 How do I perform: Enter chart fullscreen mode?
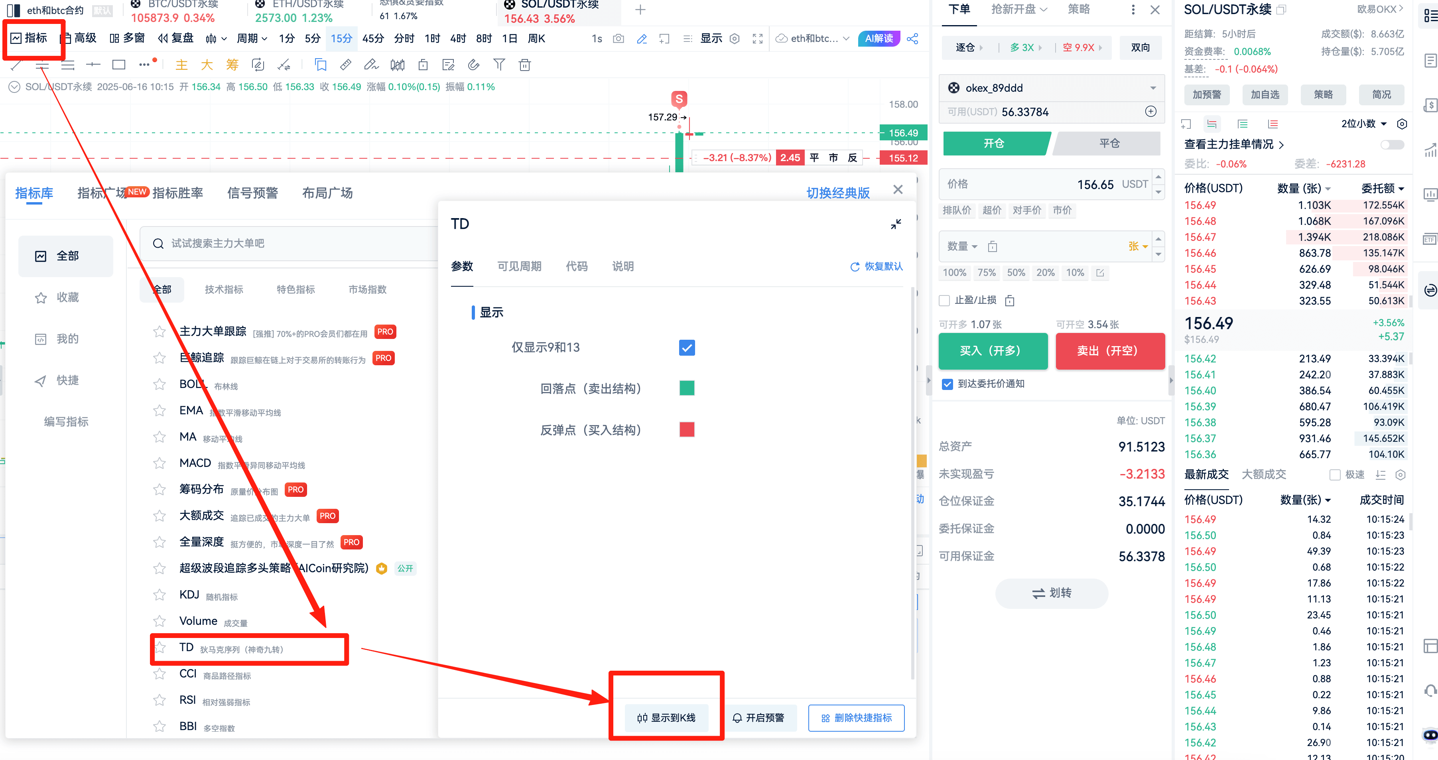(x=757, y=39)
